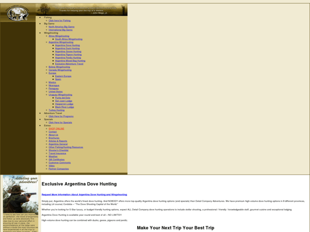Click the Detail Company Adventures globe logo
Image resolution: width=310 pixels, height=232 pixels.
(x=17, y=13)
